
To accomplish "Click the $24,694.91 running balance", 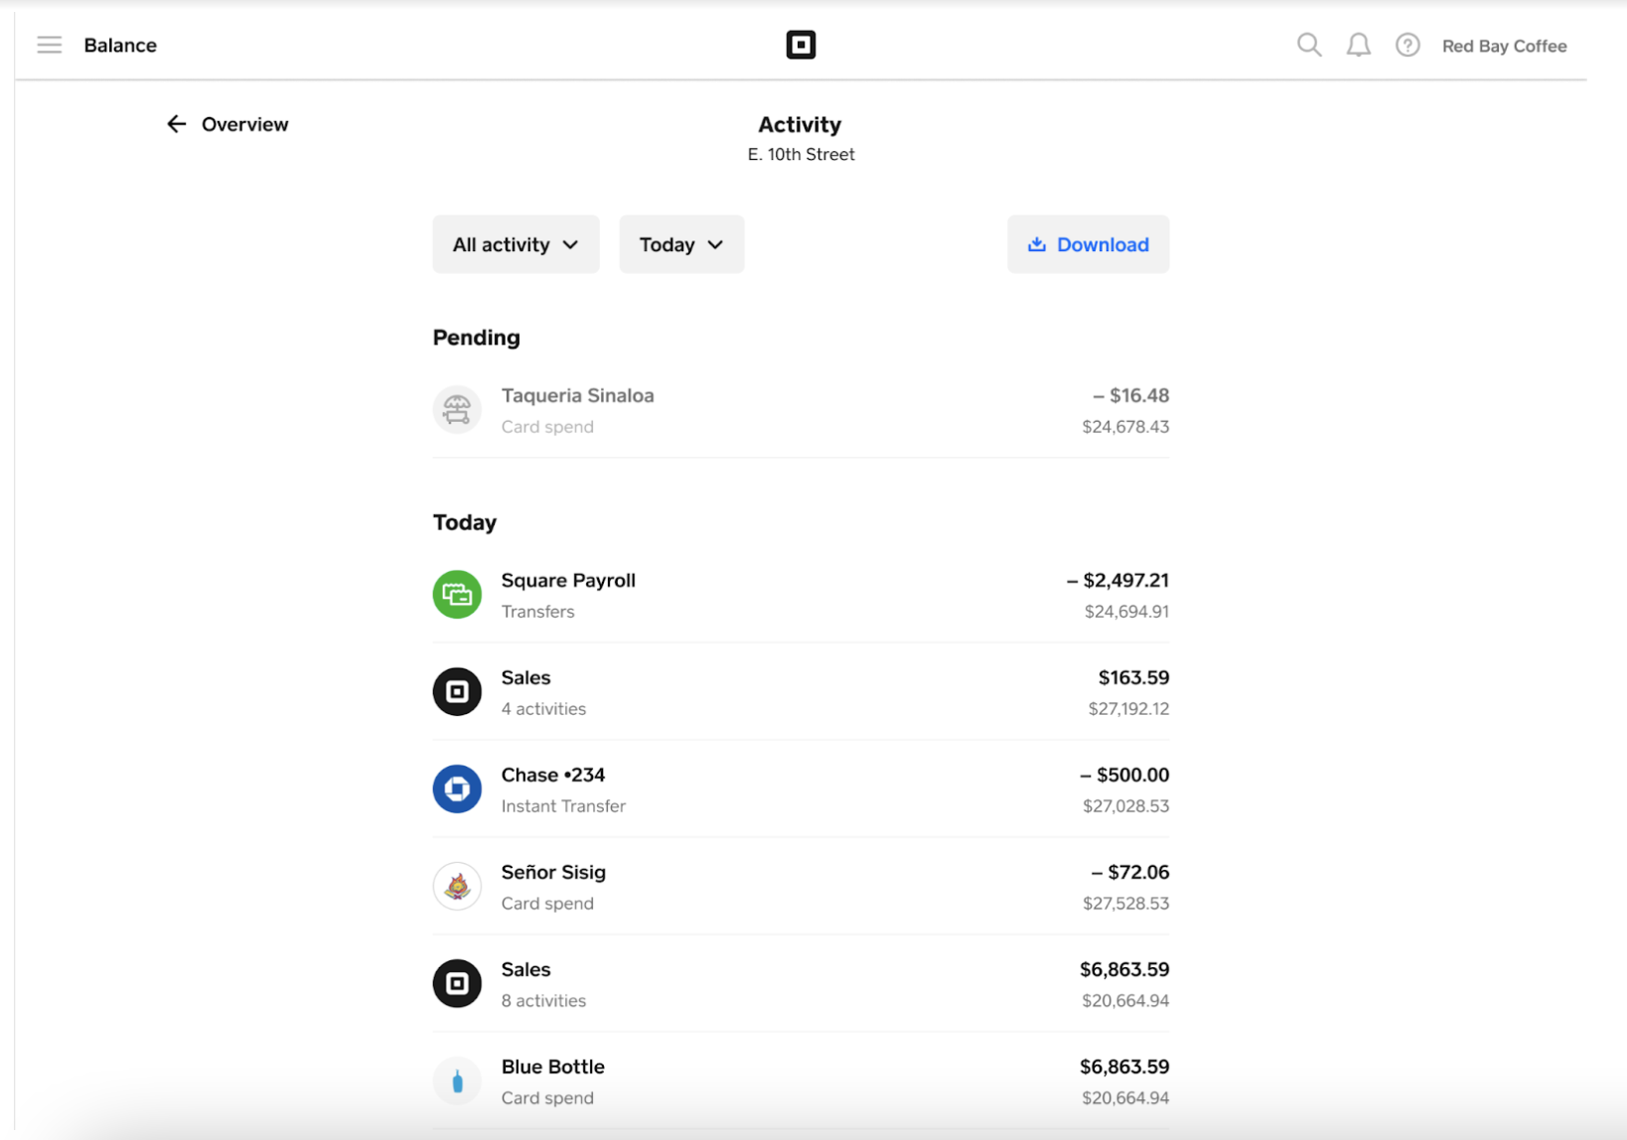I will pos(1126,612).
